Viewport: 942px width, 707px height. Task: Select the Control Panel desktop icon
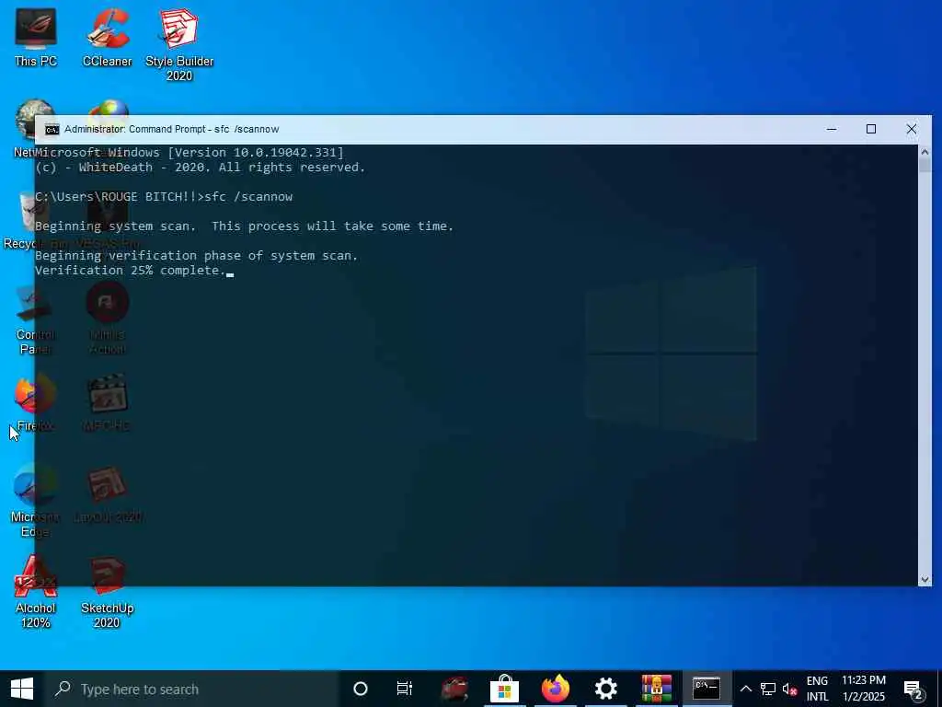pos(35,319)
